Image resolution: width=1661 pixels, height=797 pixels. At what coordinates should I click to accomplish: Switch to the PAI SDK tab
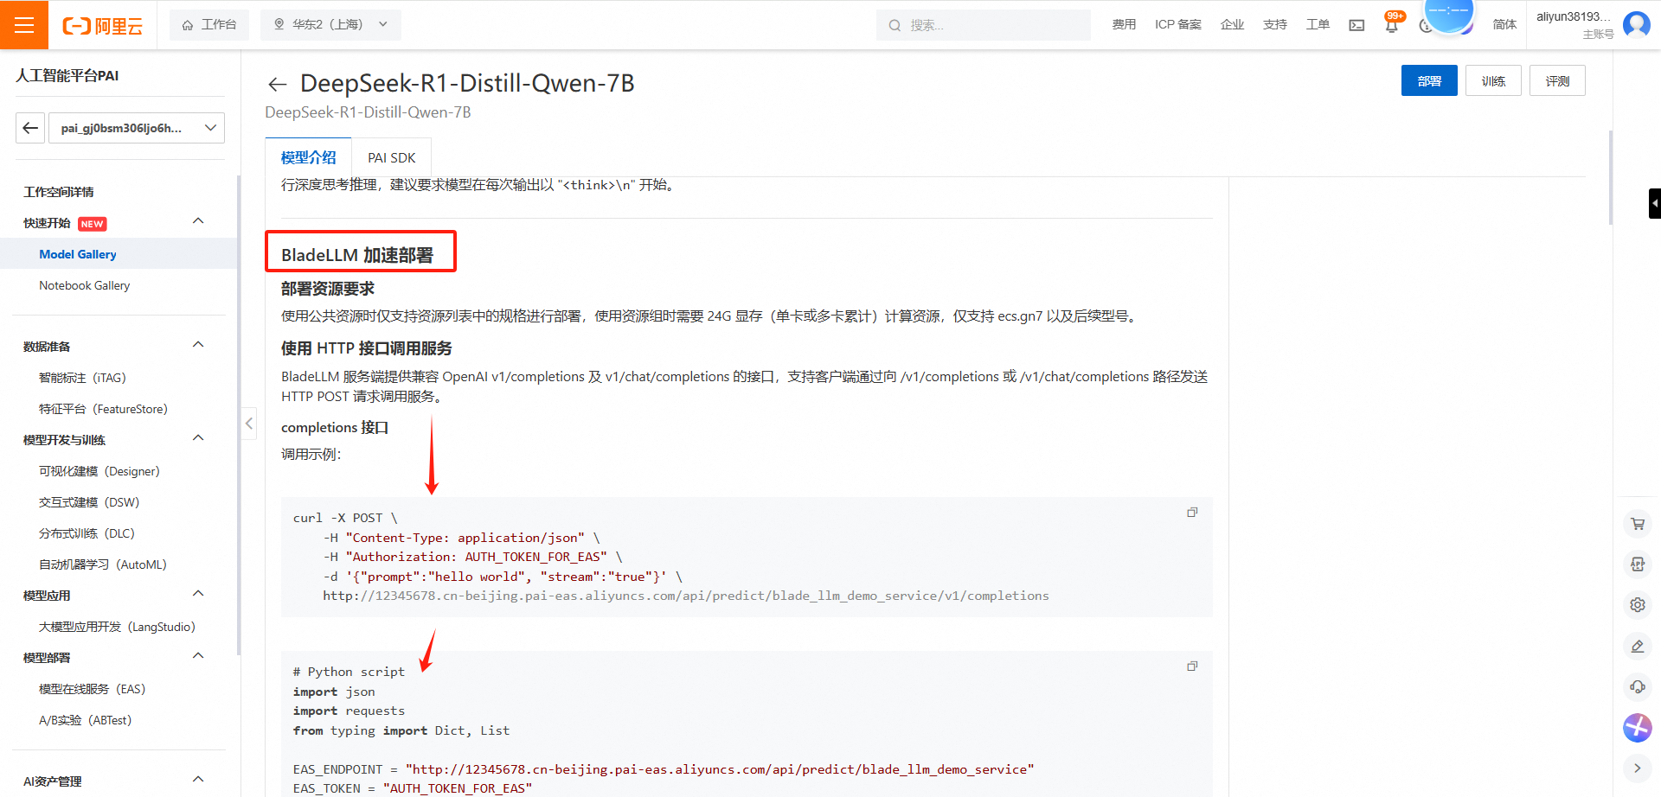coord(391,157)
